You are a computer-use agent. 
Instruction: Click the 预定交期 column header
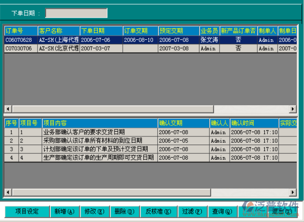click(178, 31)
